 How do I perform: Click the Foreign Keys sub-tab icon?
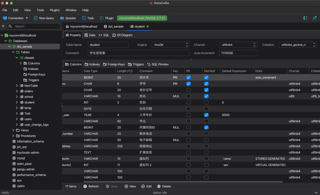pos(105,64)
